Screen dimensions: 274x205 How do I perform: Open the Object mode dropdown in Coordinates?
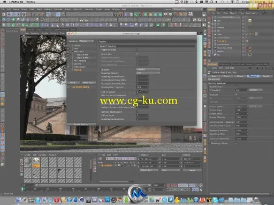149,170
